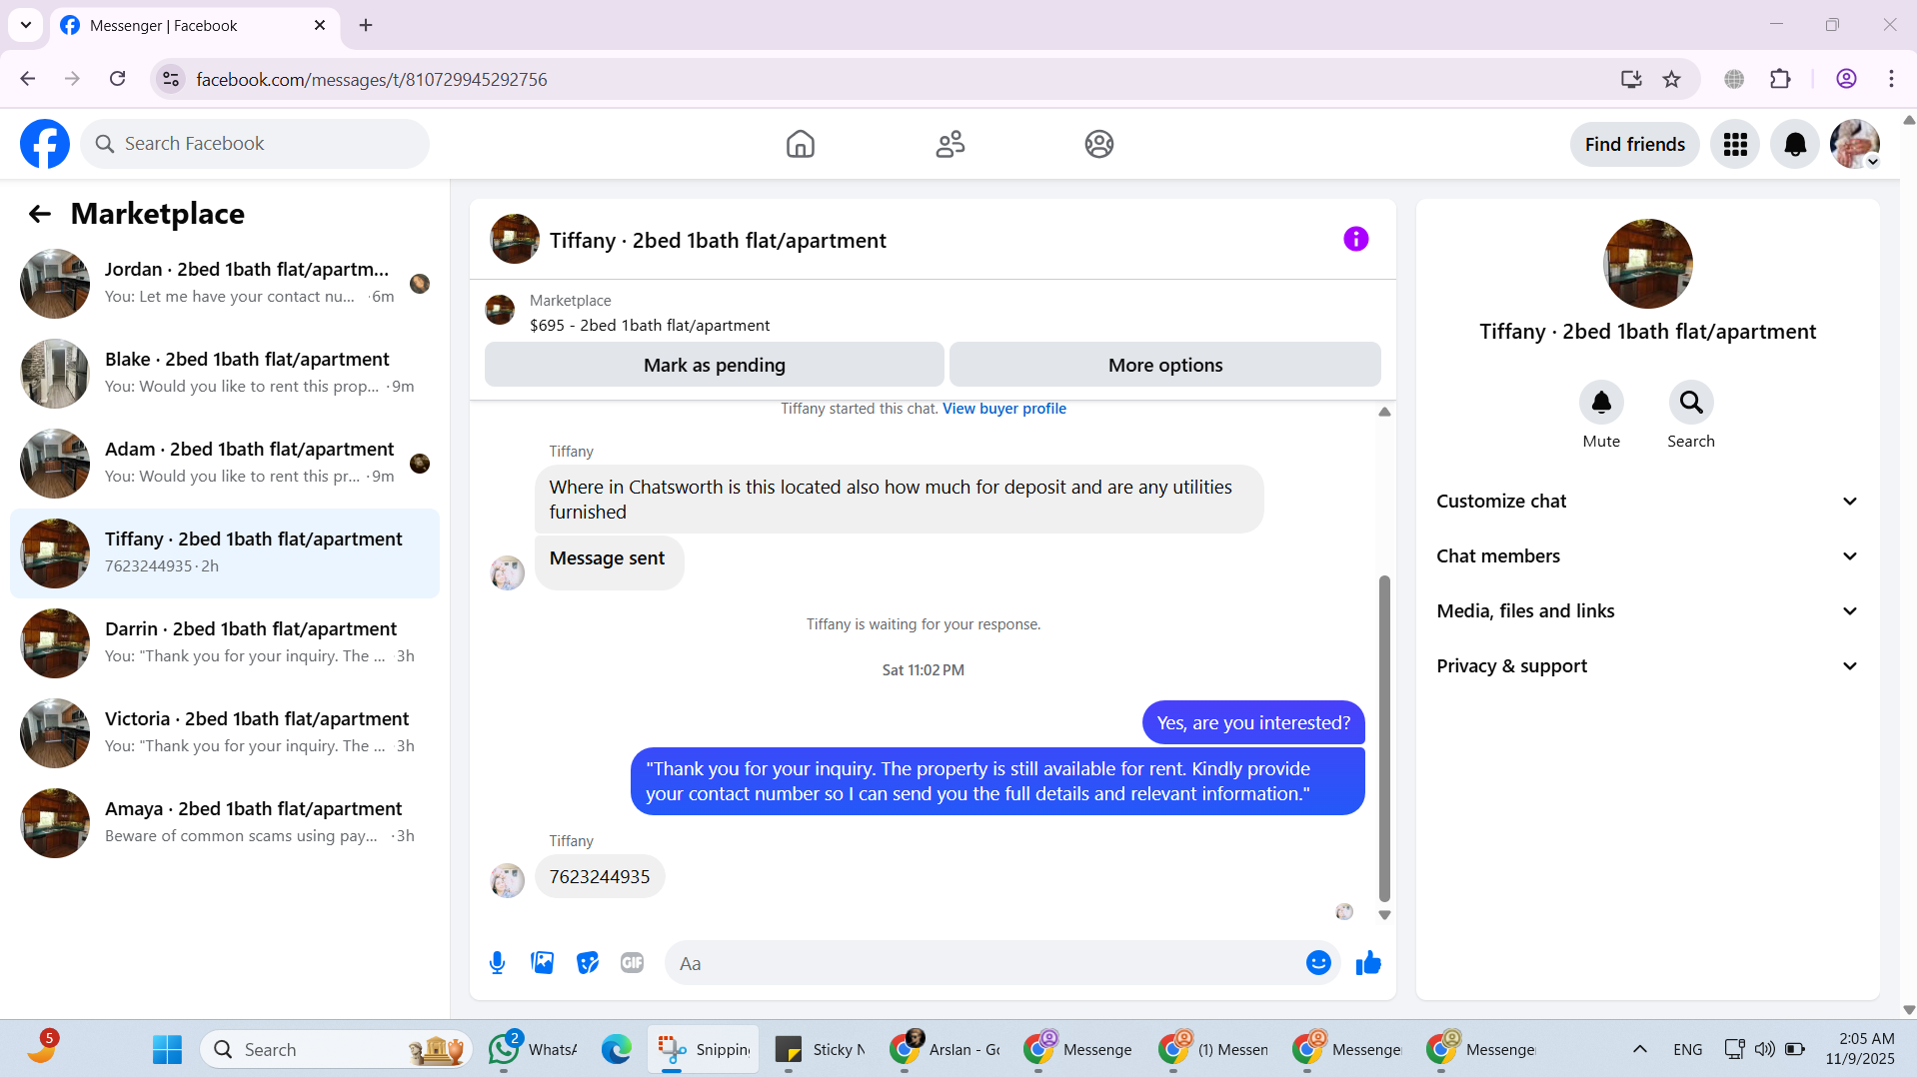This screenshot has height=1077, width=1917.
Task: Expand Privacy & support section
Action: (x=1647, y=666)
